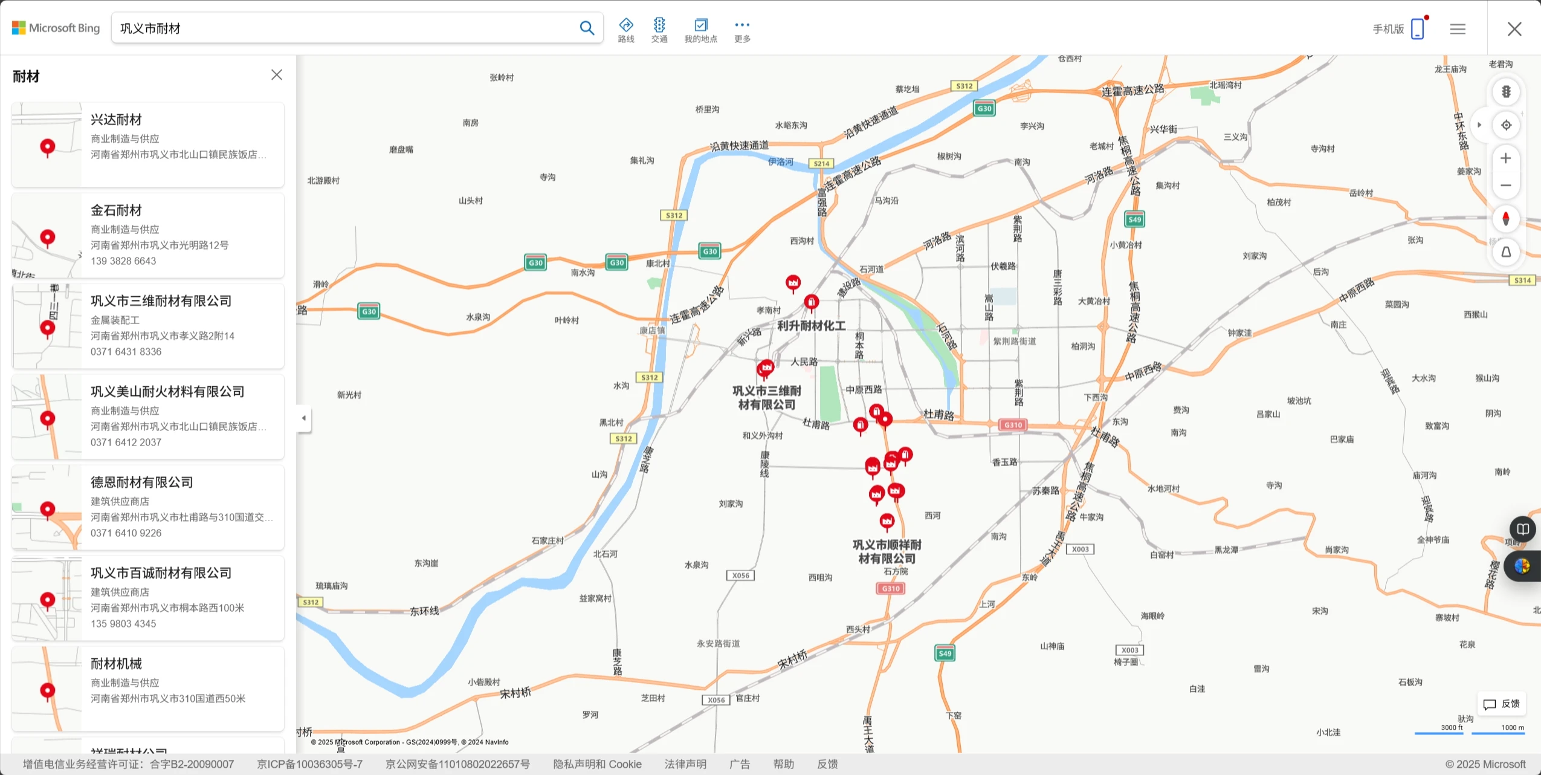The width and height of the screenshot is (1541, 775).
Task: Zoom in with the plus button
Action: (x=1506, y=158)
